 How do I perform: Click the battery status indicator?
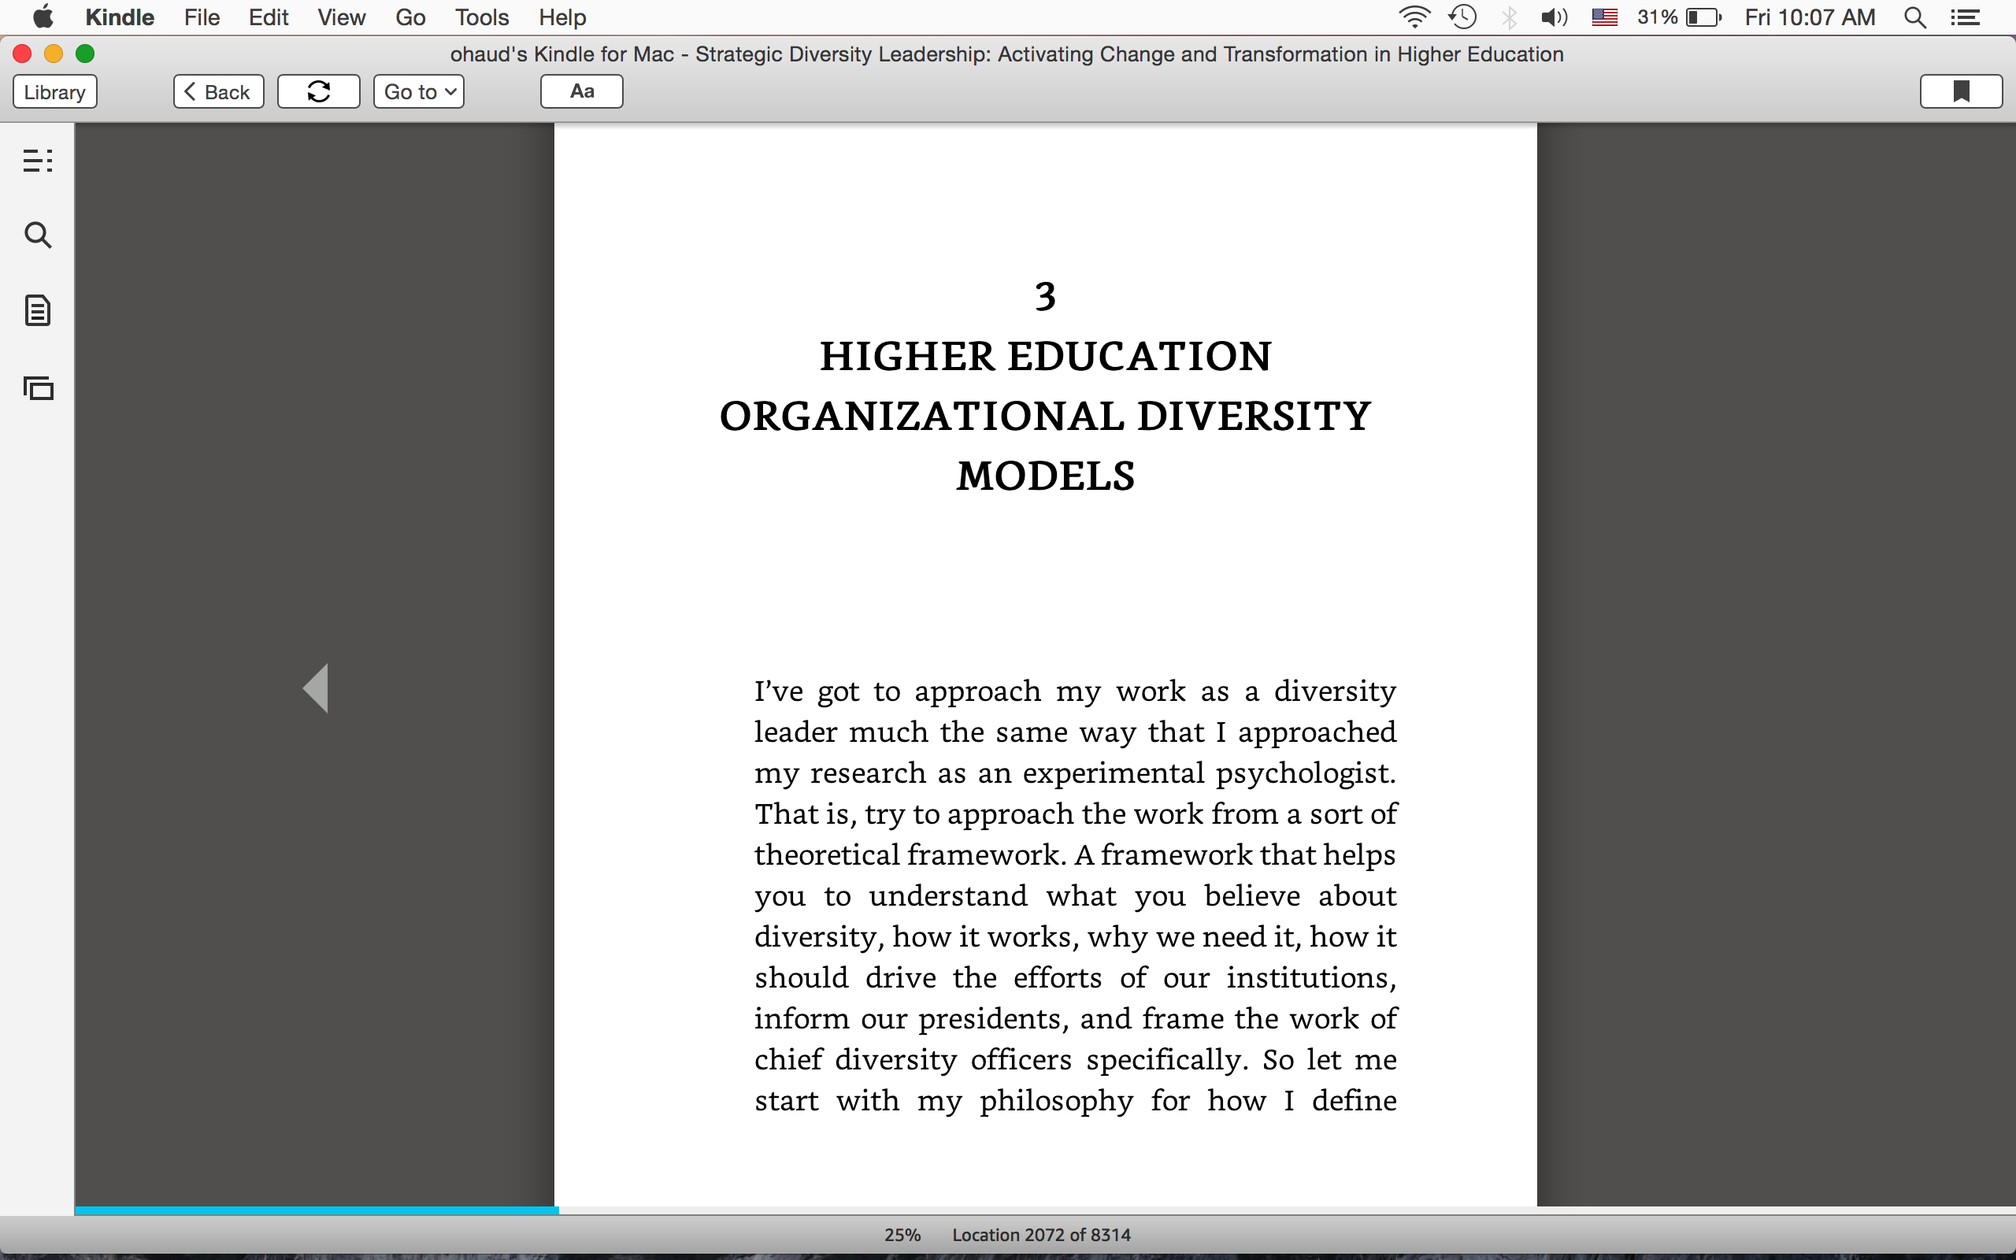1703,17
